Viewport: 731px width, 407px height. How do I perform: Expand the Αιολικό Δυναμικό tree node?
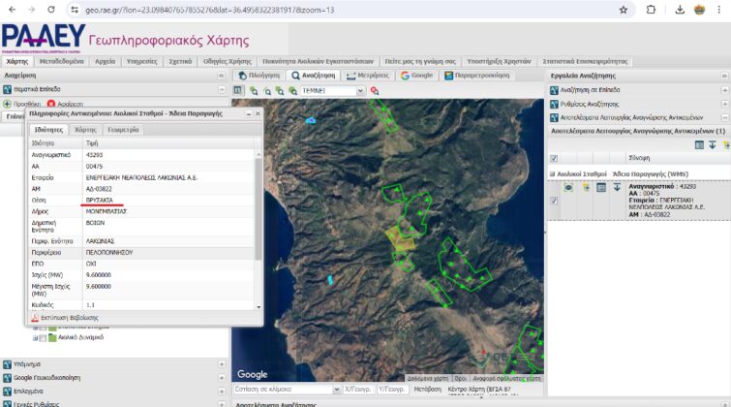35,337
